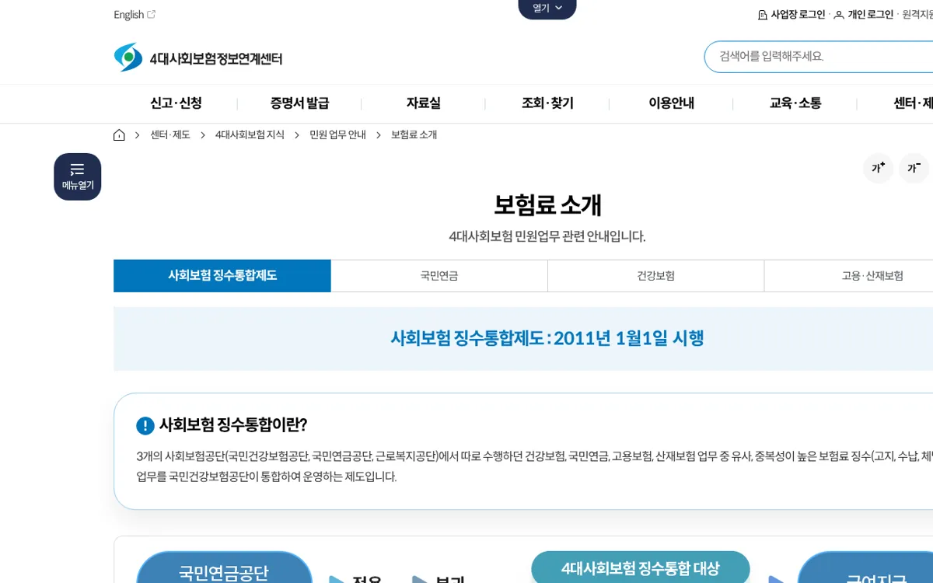Screen dimensions: 933x583
Task: Open the 증명서 발급 menu
Action: tap(299, 103)
